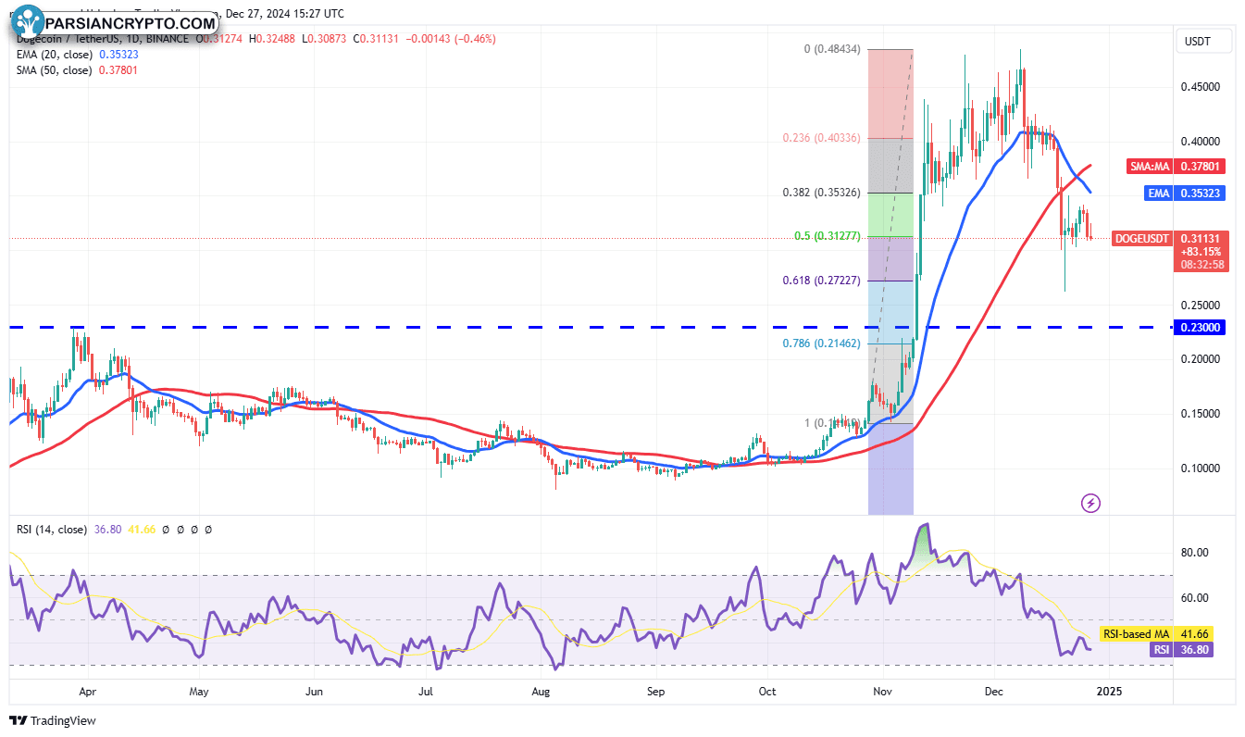Select the Fibonacci 0.786 (0.21462) level label
The width and height of the screenshot is (1245, 737).
823,343
